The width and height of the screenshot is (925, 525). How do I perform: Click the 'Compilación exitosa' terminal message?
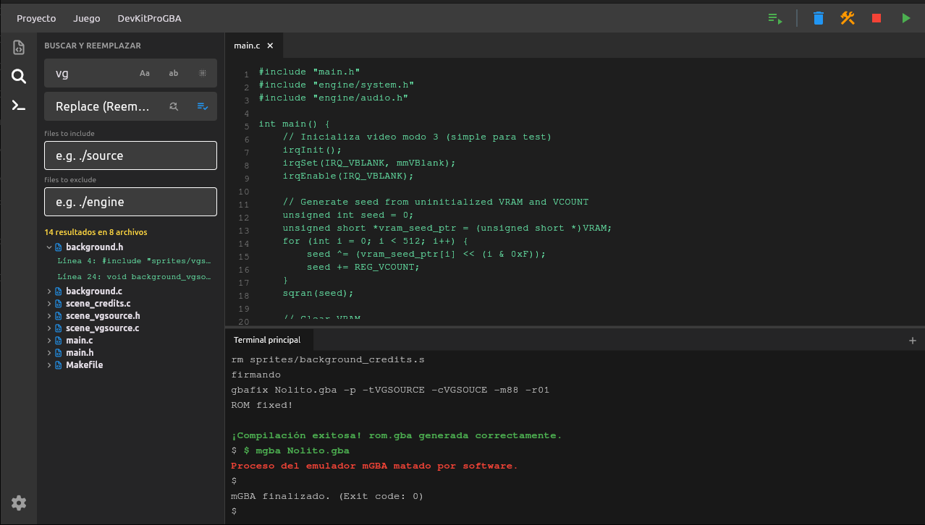[x=396, y=435]
